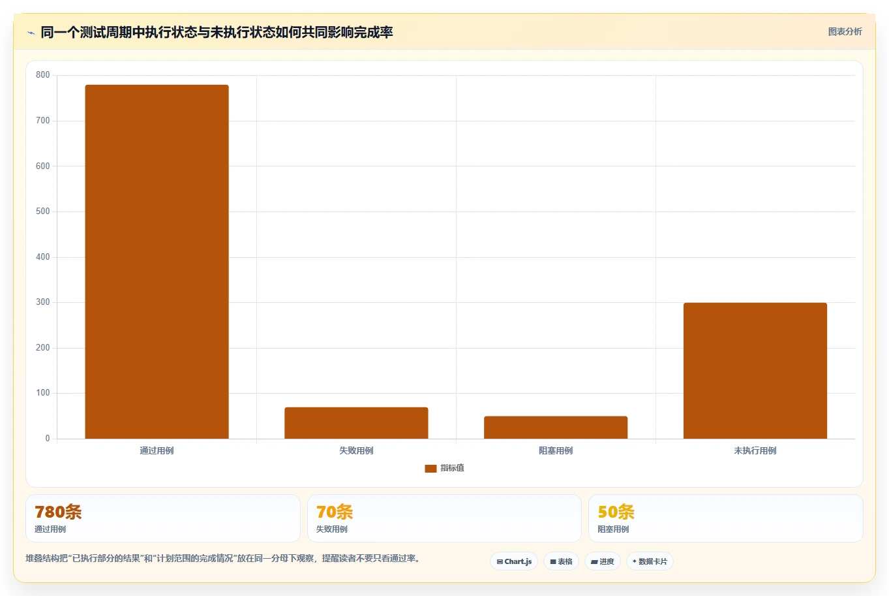Select the 失败用例 bar in chart
The width and height of the screenshot is (889, 596).
click(356, 423)
